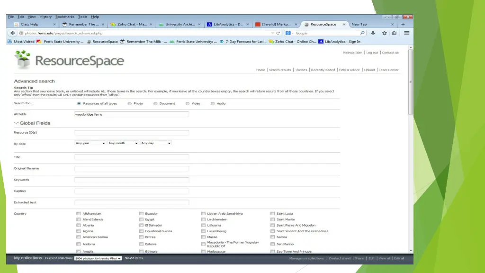Open Manage my collections link
Image resolution: width=485 pixels, height=273 pixels.
(x=306, y=258)
